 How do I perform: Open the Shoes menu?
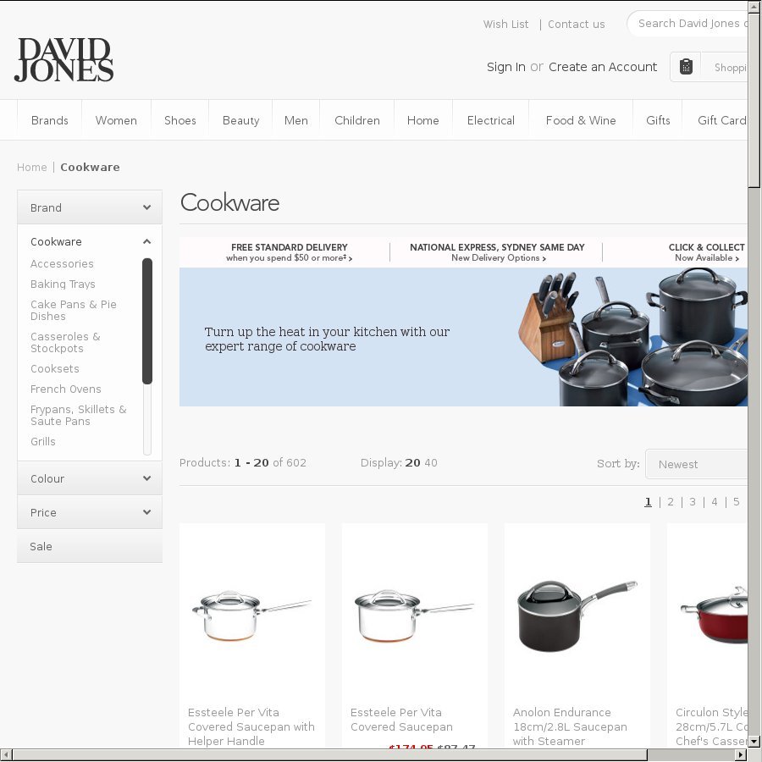[x=179, y=120]
